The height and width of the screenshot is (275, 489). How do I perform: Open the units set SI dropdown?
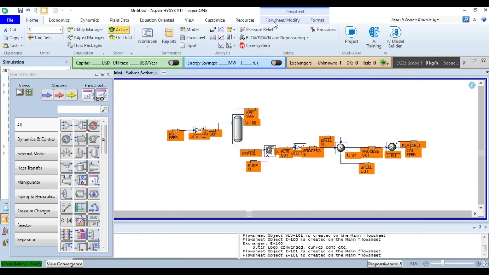60,30
